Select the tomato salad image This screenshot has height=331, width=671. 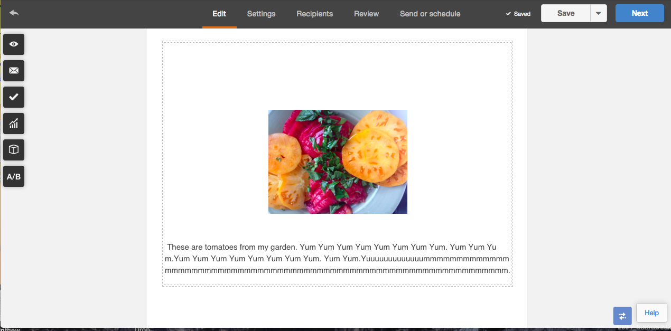338,162
